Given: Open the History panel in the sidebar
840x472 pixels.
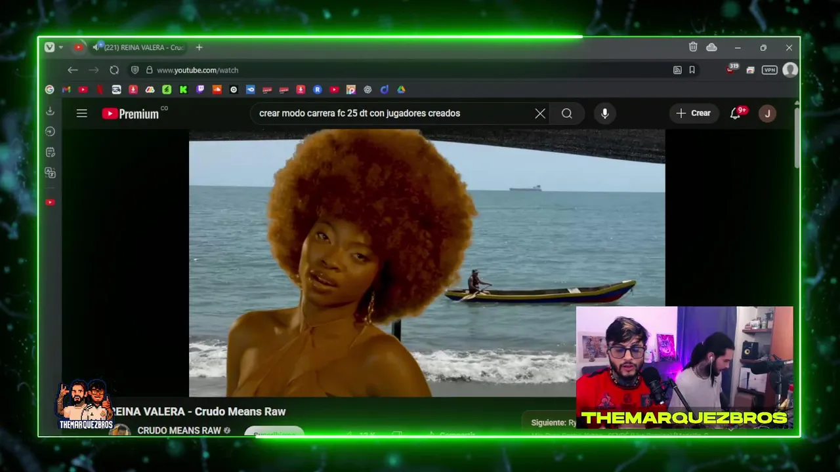Looking at the screenshot, I should coord(50,132).
